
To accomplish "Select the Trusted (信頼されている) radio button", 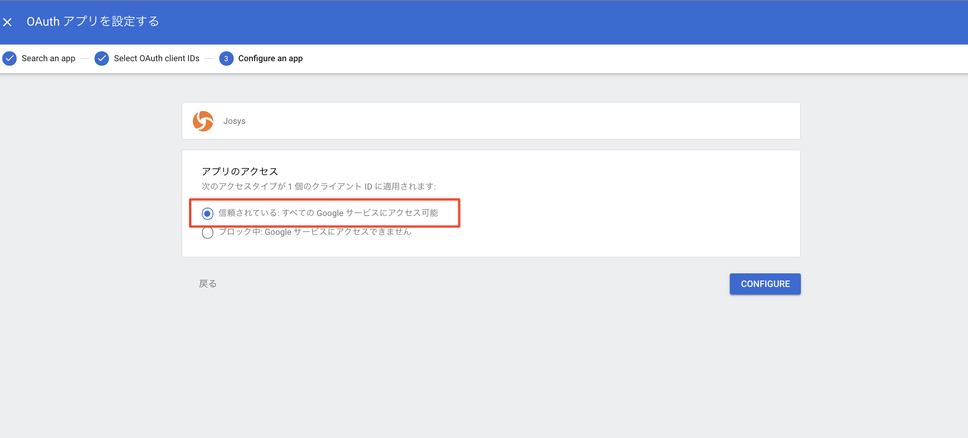I will pos(208,214).
